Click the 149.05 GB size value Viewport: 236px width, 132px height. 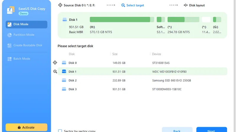(x=119, y=63)
